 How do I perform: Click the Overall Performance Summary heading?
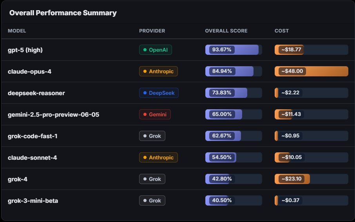pyautogui.click(x=63, y=13)
